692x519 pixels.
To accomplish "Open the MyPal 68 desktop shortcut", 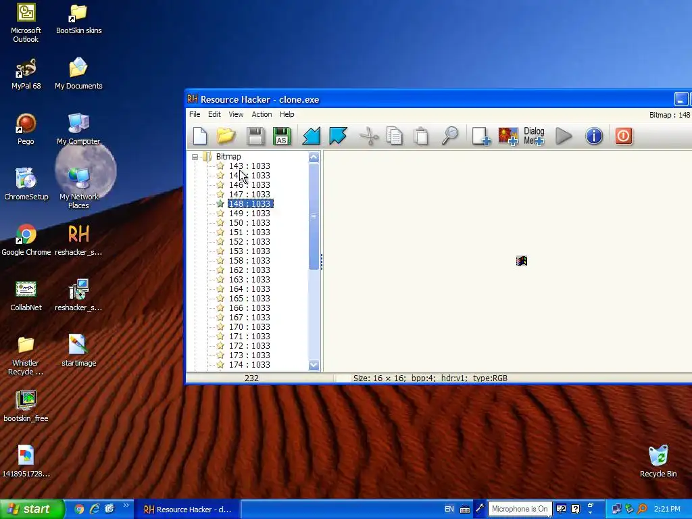I will coord(26,74).
